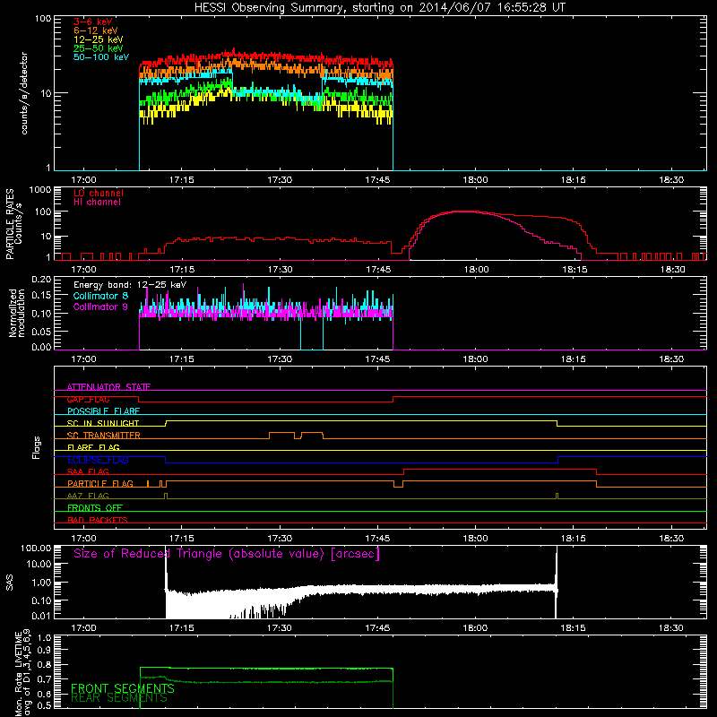Image resolution: width=717 pixels, height=717 pixels.
Task: Select the 25-50 keV legend label
Action: (99, 48)
